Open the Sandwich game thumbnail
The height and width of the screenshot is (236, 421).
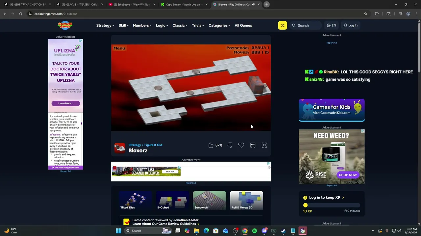(x=210, y=200)
